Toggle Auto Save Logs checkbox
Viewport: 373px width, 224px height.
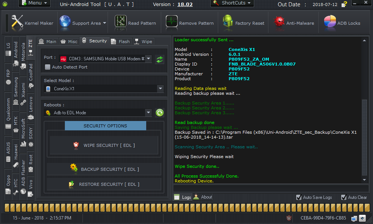(x=298, y=197)
